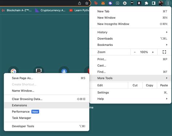Open the black mask-shaped extension icon

132,3
